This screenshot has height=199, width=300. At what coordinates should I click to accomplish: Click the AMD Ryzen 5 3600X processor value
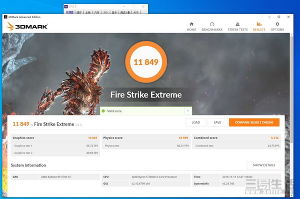154,177
